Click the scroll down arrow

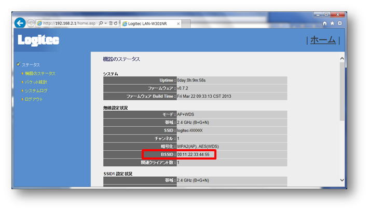tap(342, 180)
